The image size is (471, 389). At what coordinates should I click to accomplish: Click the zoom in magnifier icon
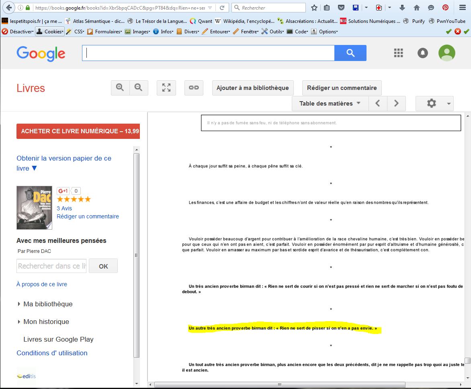pos(120,88)
